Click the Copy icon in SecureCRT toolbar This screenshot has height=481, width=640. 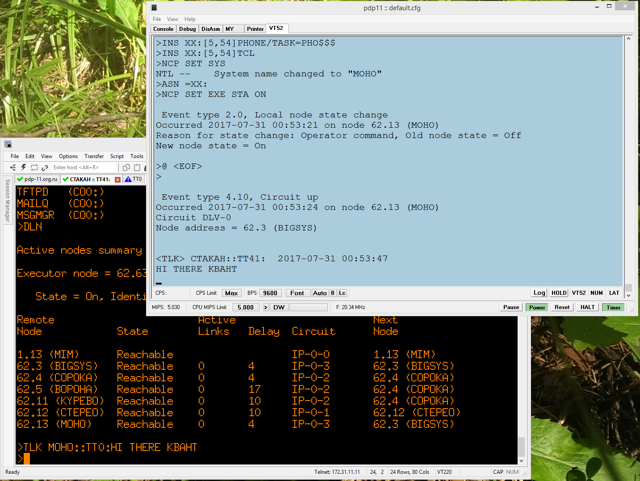click(126, 167)
